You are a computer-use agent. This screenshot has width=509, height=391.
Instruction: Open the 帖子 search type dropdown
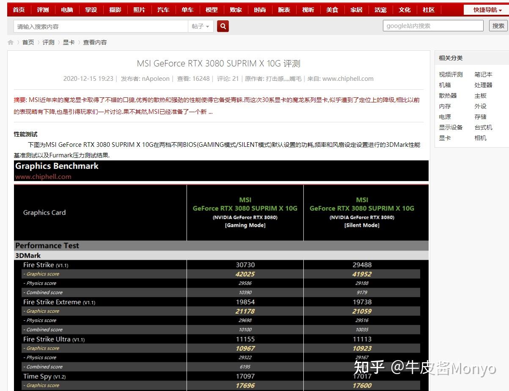coord(201,25)
